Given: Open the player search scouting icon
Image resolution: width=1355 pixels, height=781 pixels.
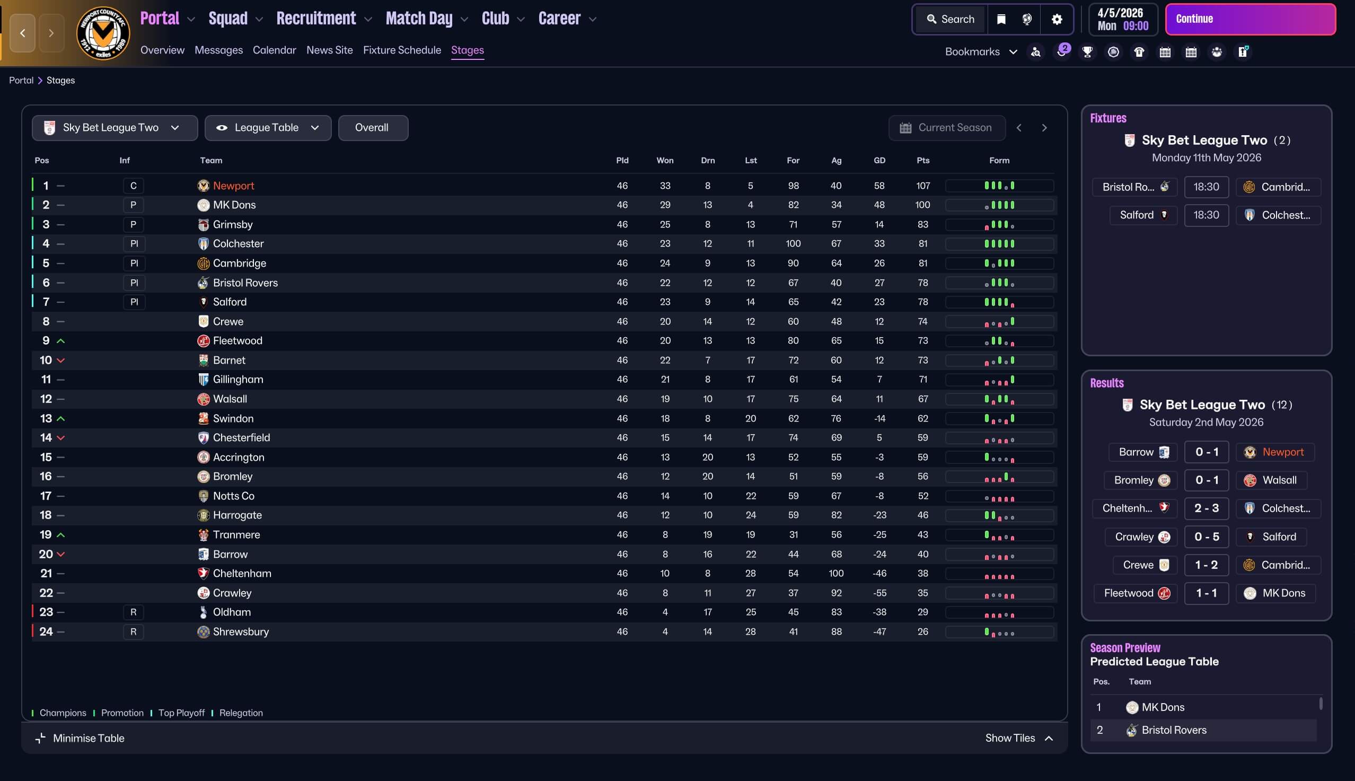Looking at the screenshot, I should click(1035, 52).
